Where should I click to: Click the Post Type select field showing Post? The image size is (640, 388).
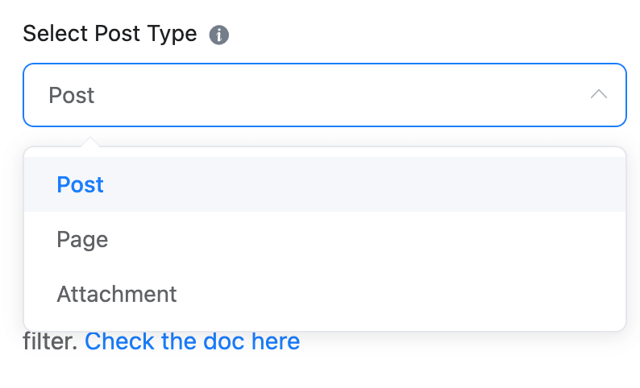tap(306, 95)
